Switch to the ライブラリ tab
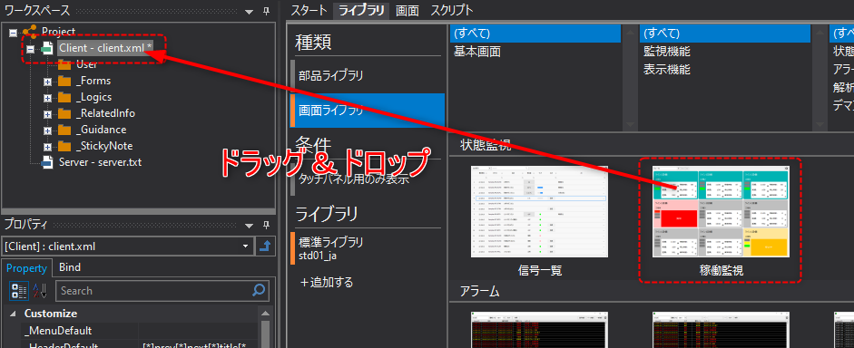 click(361, 10)
